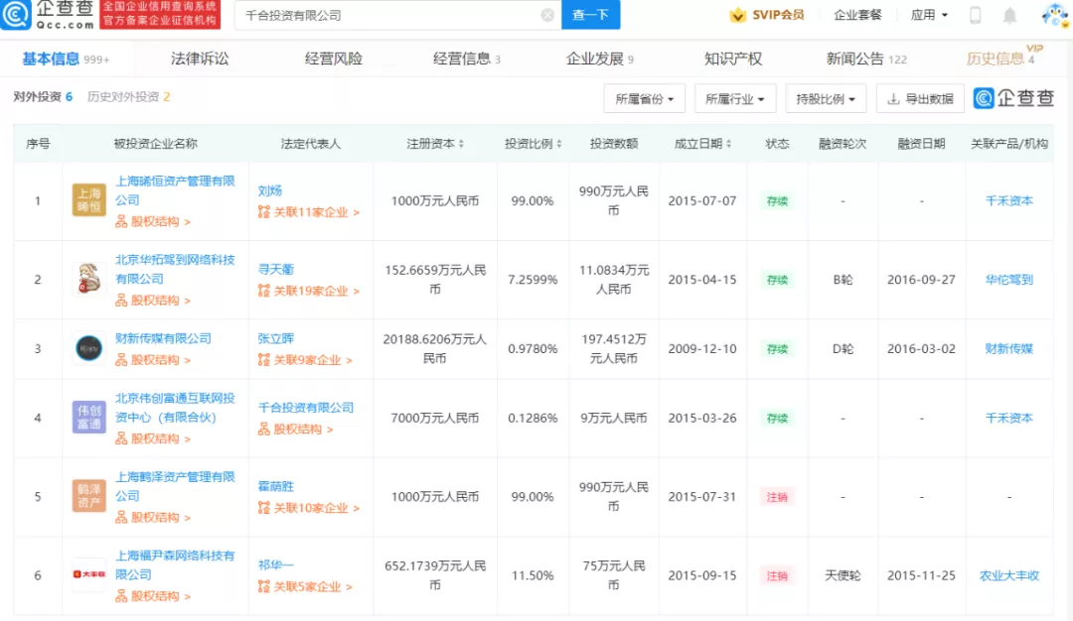Open related product 财新传媒 in the last column
This screenshot has height=621, width=1073.
tap(1008, 348)
